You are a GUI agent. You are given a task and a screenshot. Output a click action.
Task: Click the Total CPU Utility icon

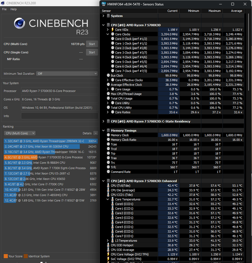[x=108, y=108]
